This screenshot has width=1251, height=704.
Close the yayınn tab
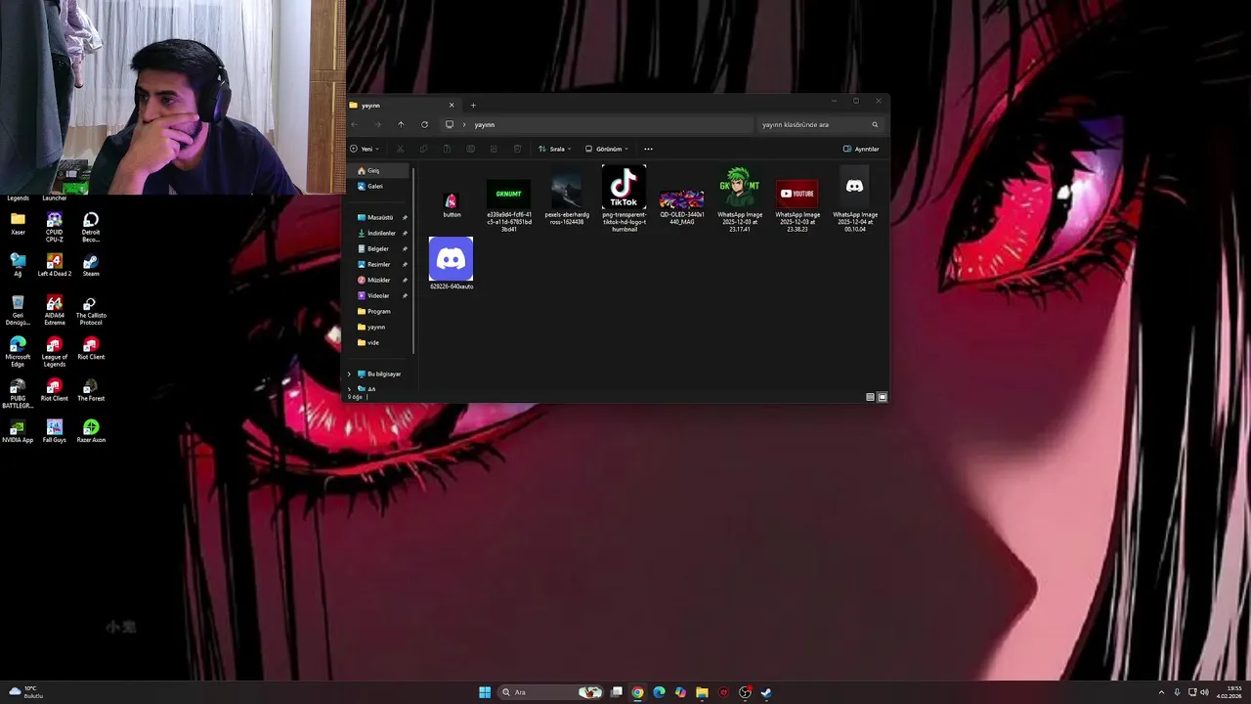(x=452, y=105)
